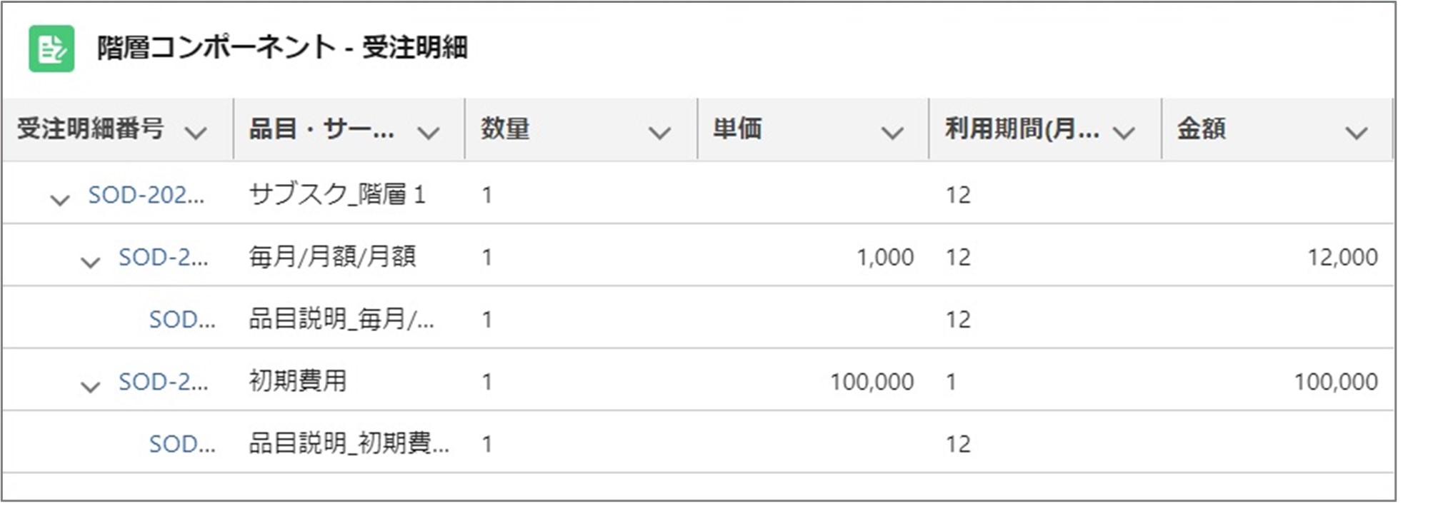Click the green order detail component icon
This screenshot has width=1448, height=506.
tap(51, 49)
